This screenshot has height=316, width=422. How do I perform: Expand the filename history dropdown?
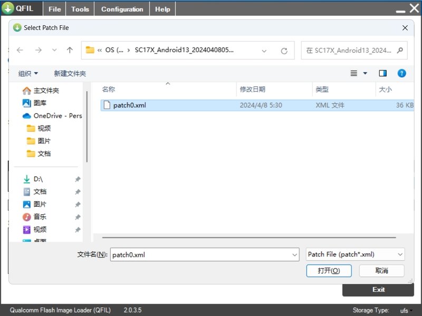click(x=295, y=255)
